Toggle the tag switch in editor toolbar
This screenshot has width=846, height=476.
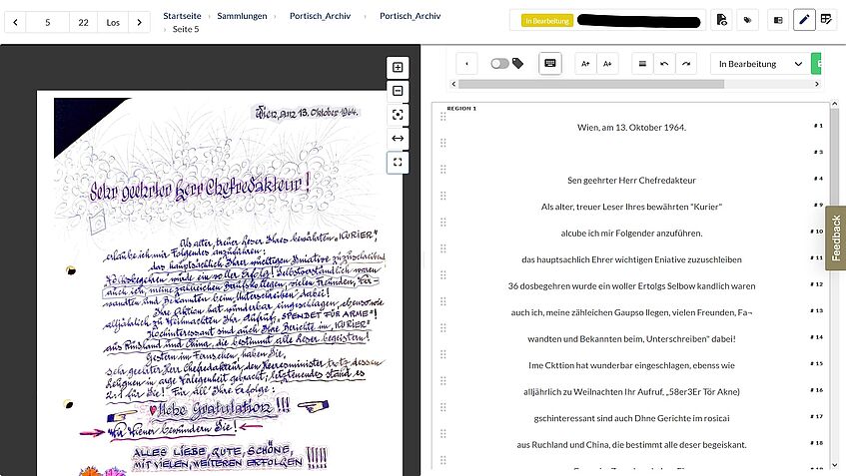tap(499, 64)
